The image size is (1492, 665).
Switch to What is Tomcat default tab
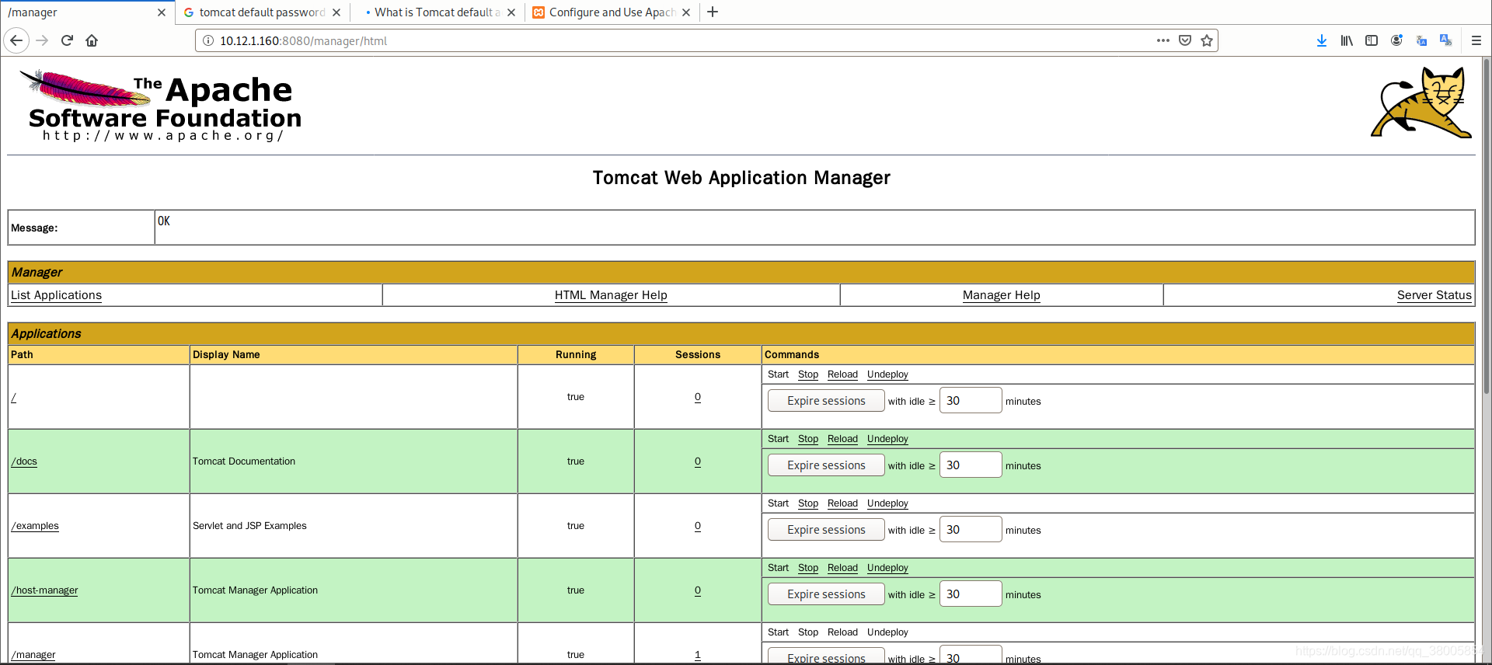tap(437, 12)
